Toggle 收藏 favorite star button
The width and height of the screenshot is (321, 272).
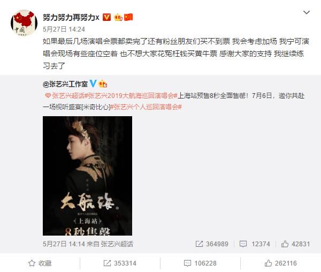[x=40, y=263]
